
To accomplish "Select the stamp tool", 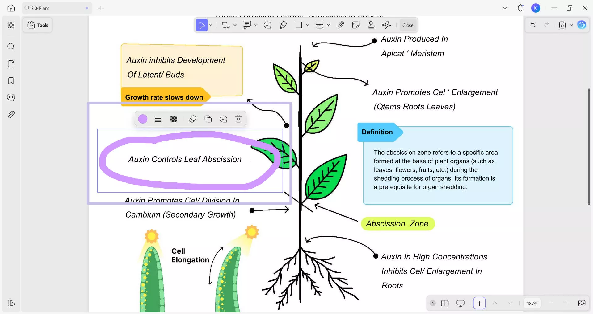I will point(371,25).
